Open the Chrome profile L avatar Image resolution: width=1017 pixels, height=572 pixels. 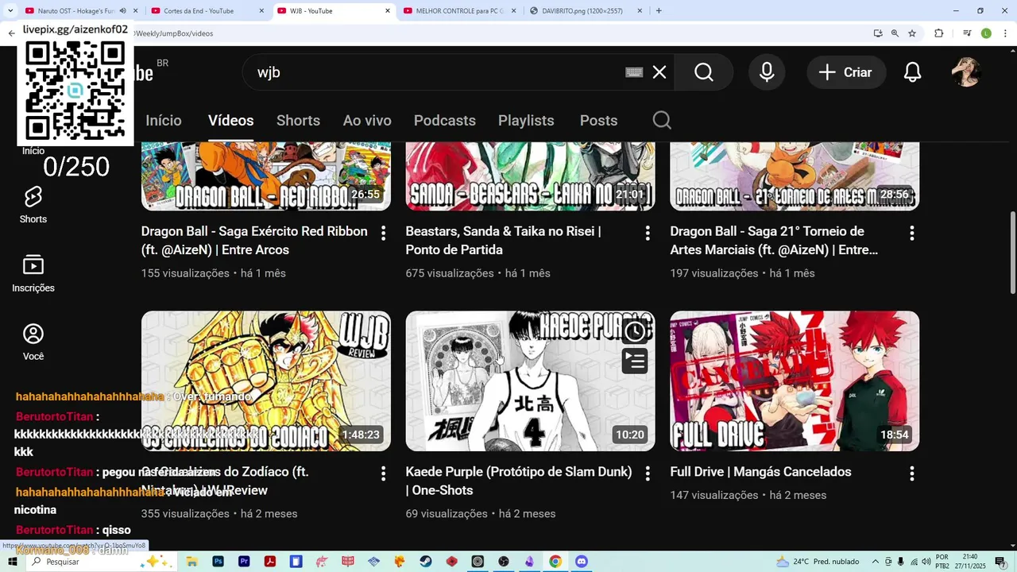[986, 33]
